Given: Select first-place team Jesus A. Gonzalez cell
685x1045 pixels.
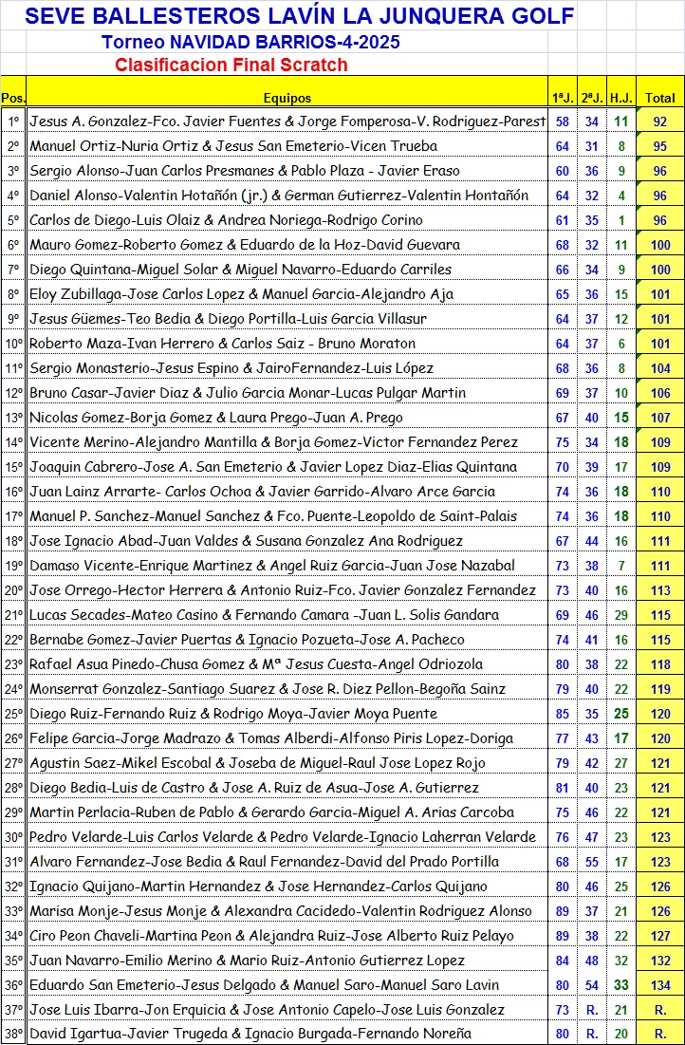Looking at the screenshot, I should pyautogui.click(x=287, y=121).
